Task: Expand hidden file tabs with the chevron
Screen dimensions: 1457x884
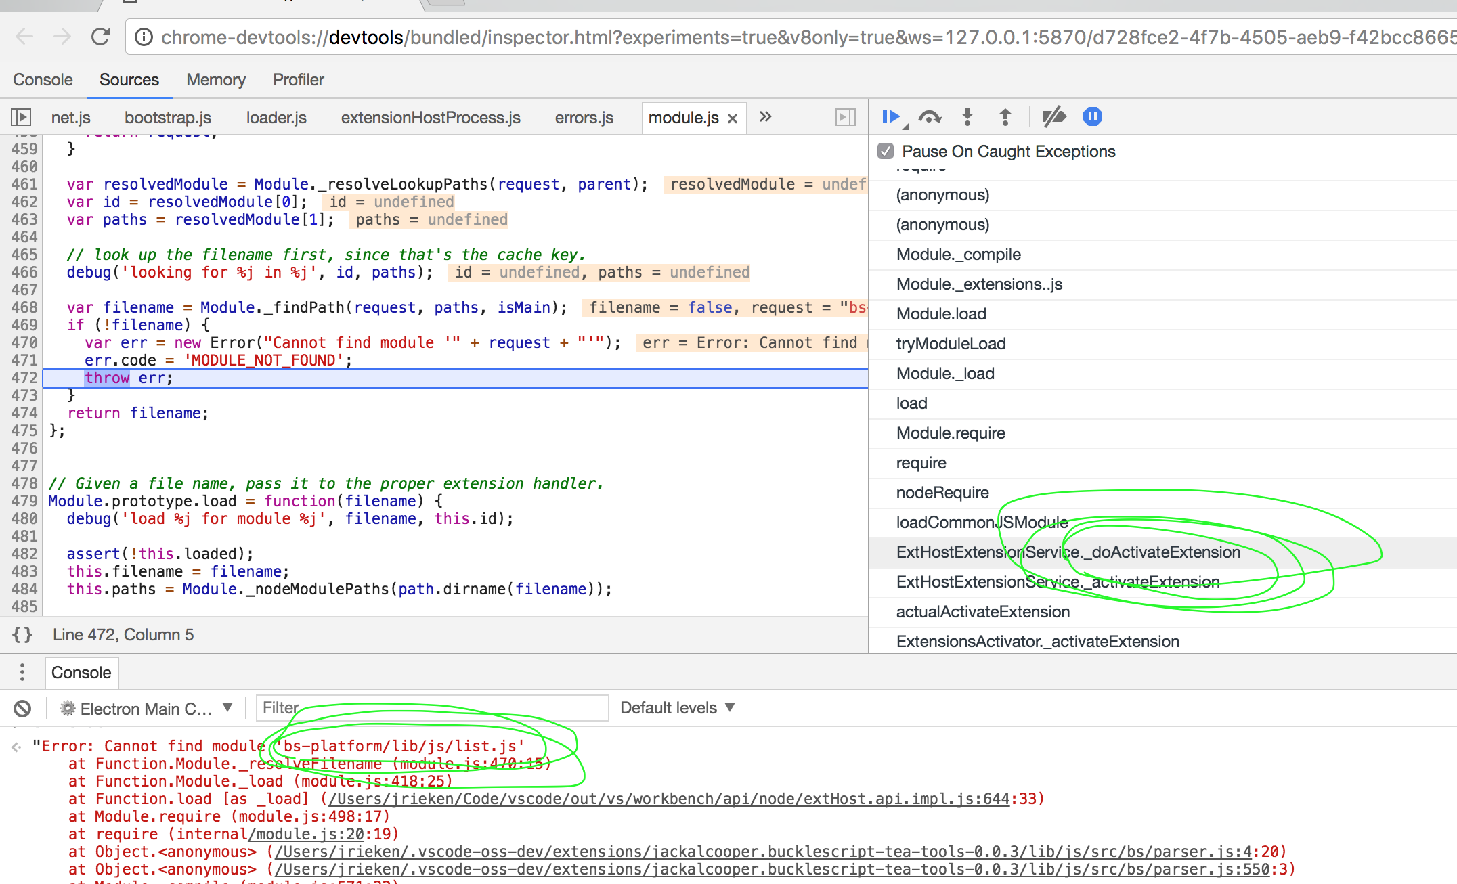Action: click(765, 116)
